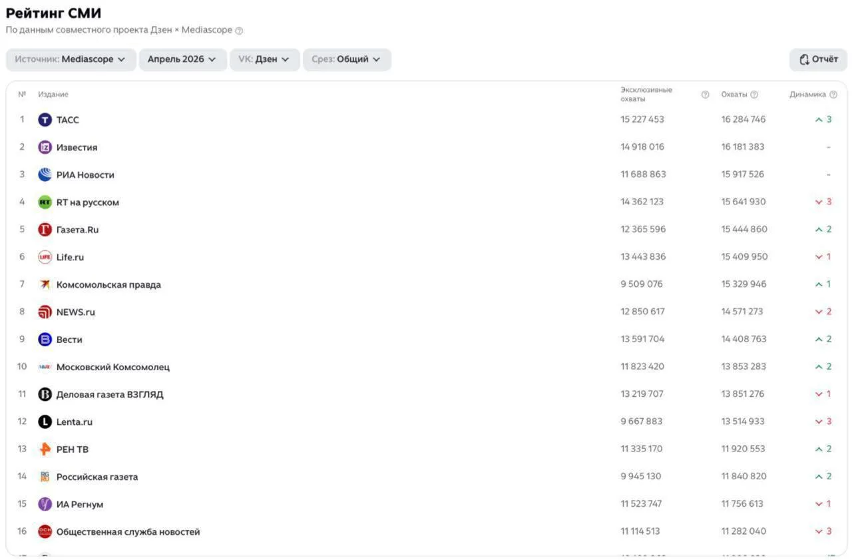Click exclusive reach value 15 227 453
Viewport: 852px width, 560px height.
642,120
